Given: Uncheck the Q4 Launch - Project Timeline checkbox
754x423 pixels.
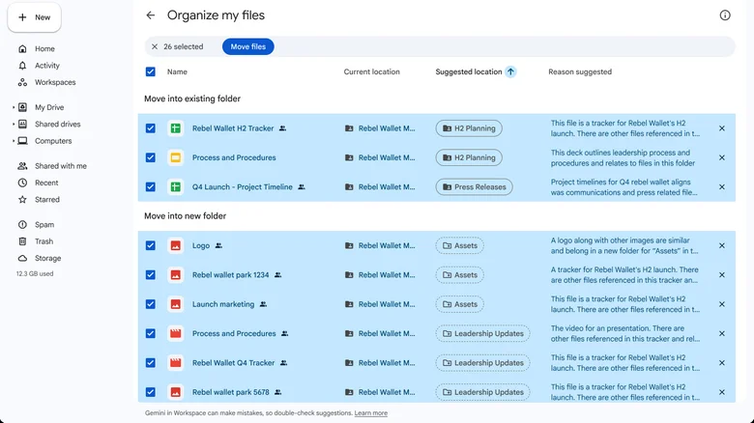Looking at the screenshot, I should (151, 187).
